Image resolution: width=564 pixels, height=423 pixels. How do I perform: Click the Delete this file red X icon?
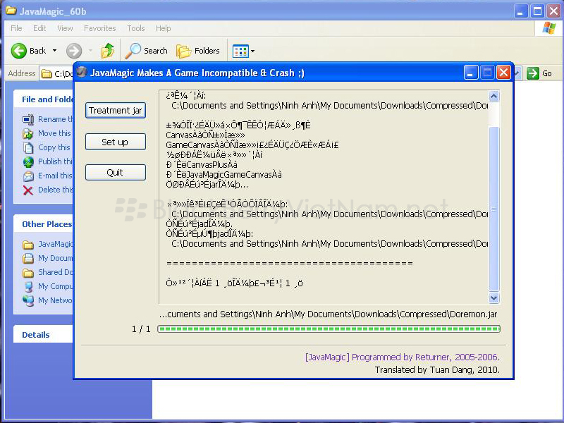click(28, 190)
